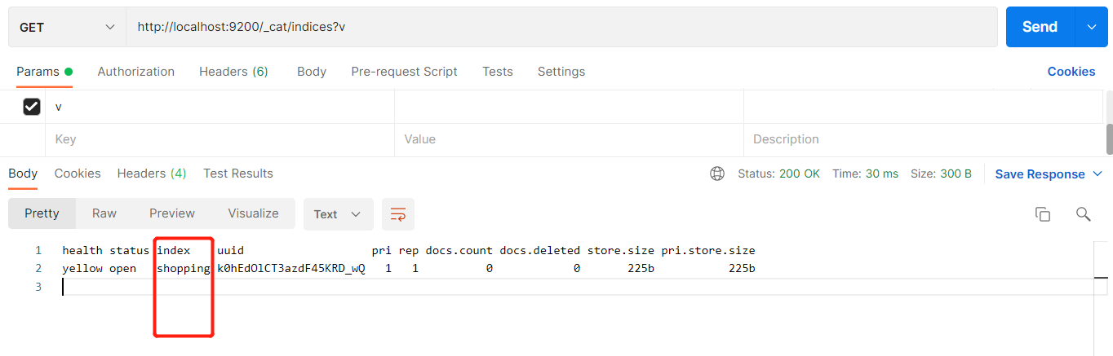Switch to the Test Results tab
Viewport: 1113px width, 356px height.
(238, 174)
